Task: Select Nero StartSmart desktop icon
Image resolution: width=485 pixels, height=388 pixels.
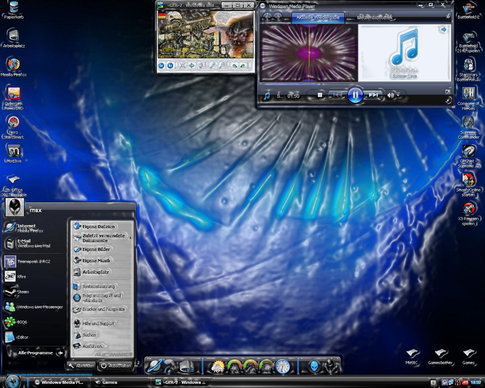Action: pyautogui.click(x=14, y=128)
